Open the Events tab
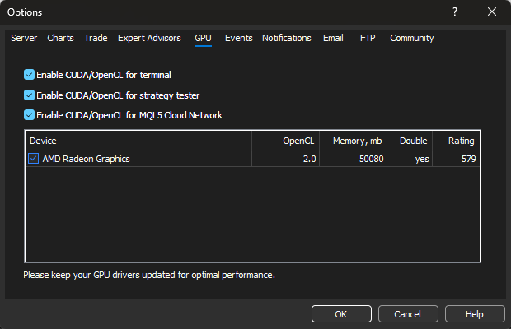The width and height of the screenshot is (511, 329). (x=239, y=38)
